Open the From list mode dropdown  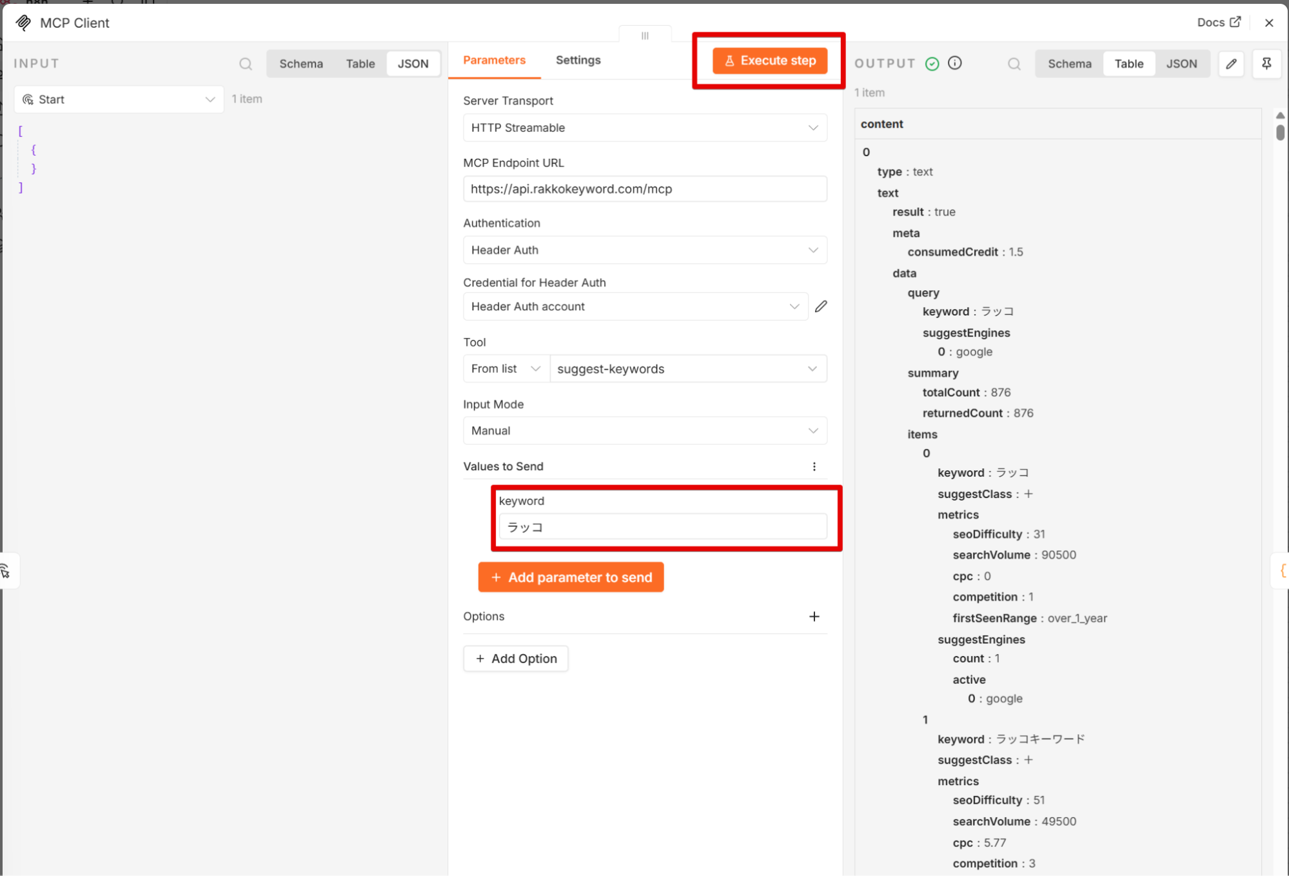pyautogui.click(x=506, y=368)
